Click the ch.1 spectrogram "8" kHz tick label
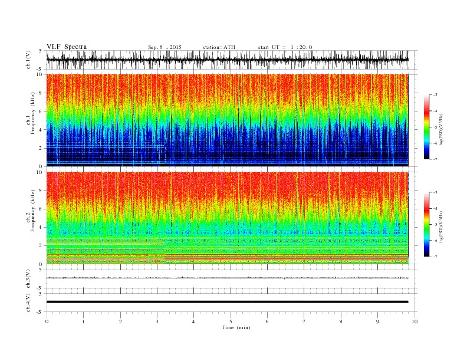 point(41,93)
